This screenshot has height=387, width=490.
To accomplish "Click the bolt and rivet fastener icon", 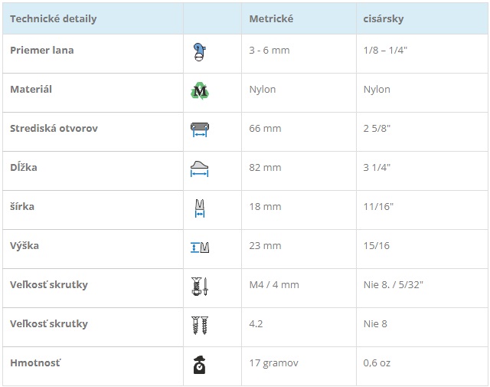I will 200,287.
